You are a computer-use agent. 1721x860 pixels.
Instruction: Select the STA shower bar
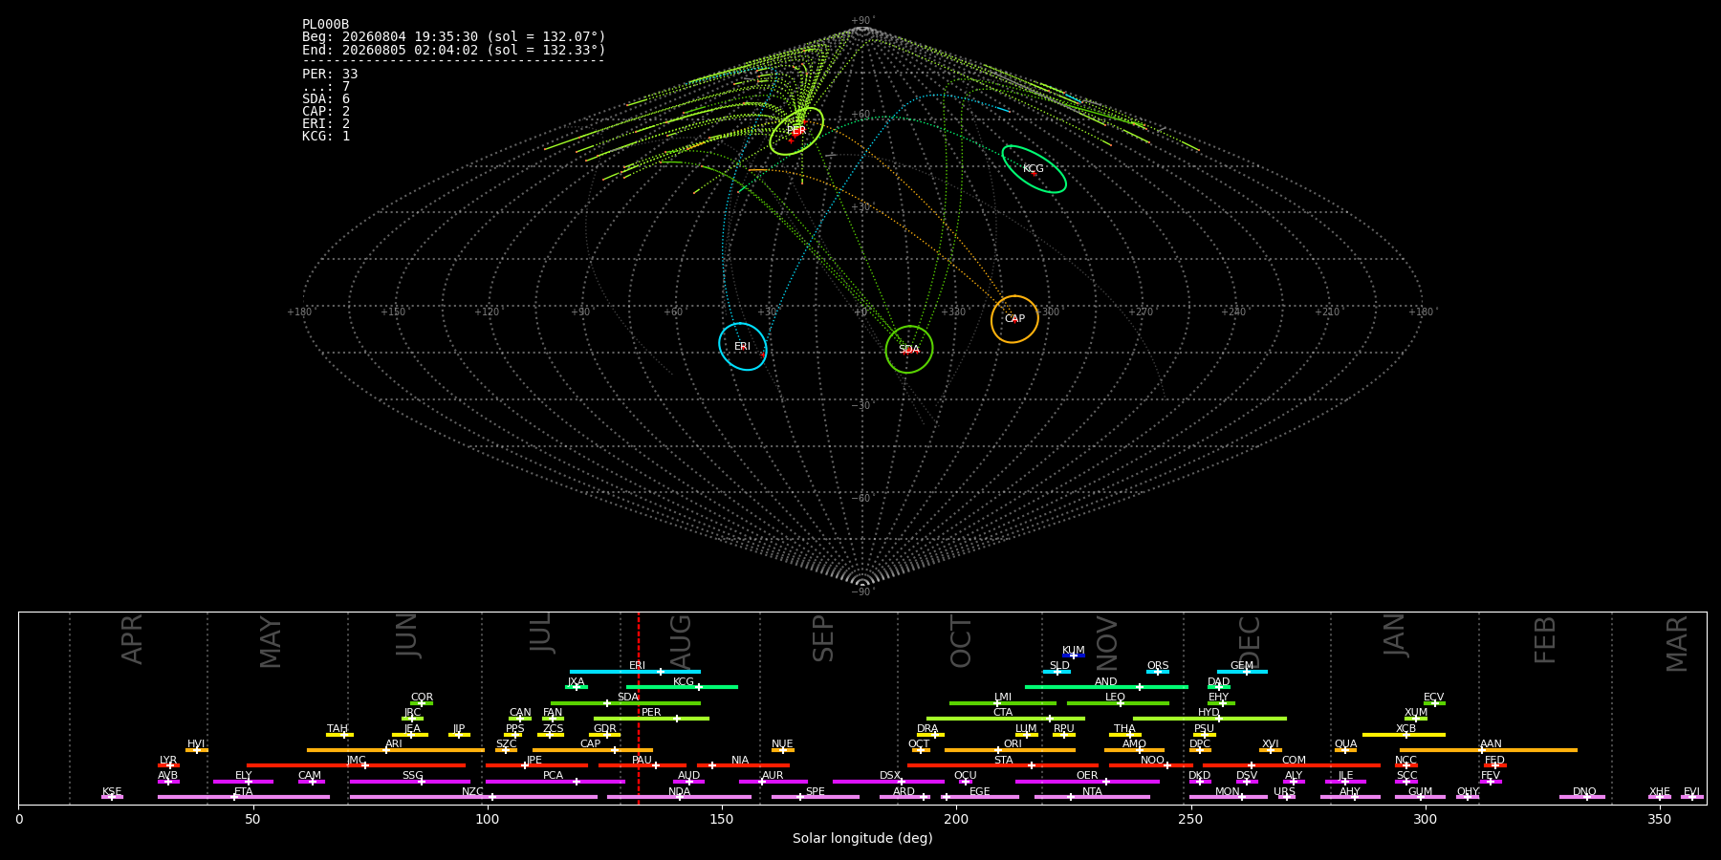point(1003,765)
